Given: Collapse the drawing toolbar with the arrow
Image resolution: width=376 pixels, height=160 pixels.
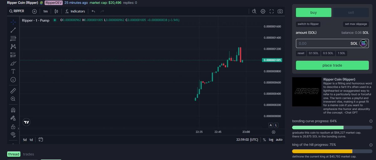Looking at the screenshot, I should (x=18, y=128).
